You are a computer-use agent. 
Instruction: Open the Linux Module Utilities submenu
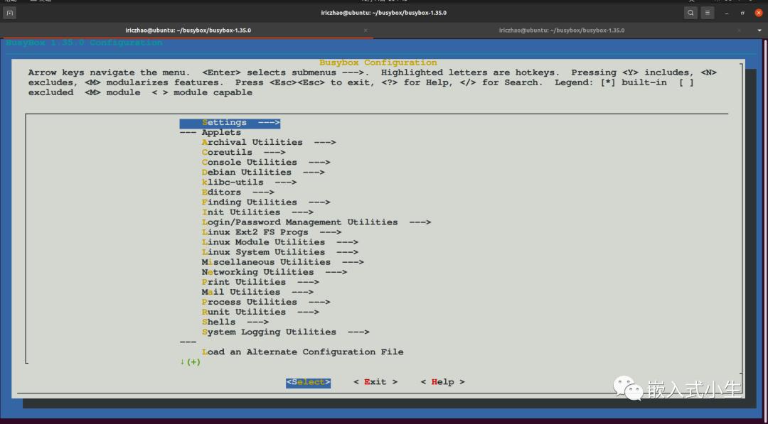(x=279, y=242)
